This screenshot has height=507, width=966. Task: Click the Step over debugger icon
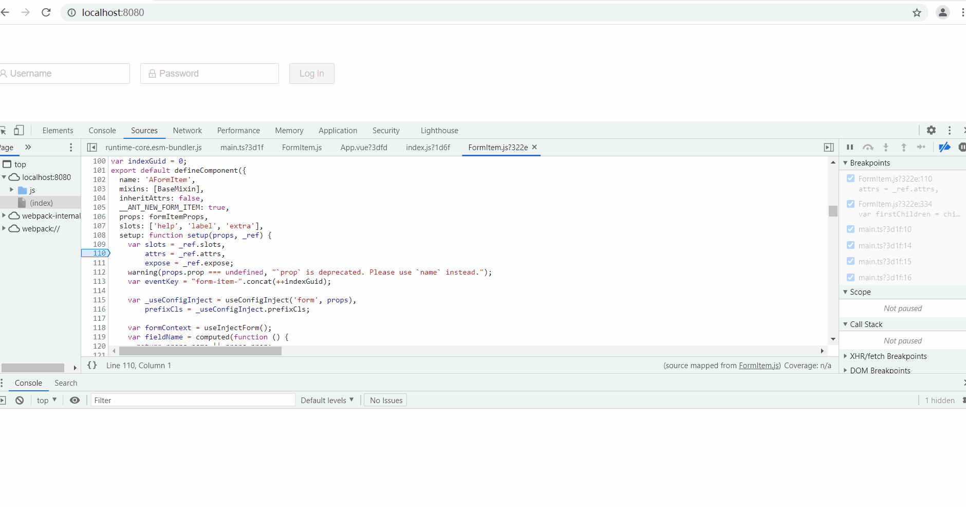(x=868, y=148)
